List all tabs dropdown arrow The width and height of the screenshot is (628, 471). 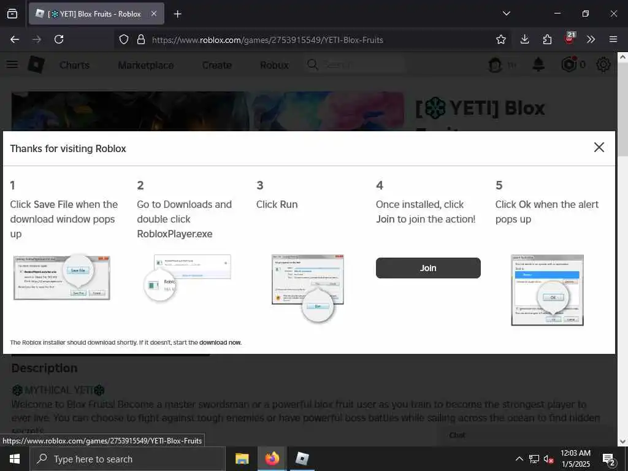pyautogui.click(x=506, y=13)
